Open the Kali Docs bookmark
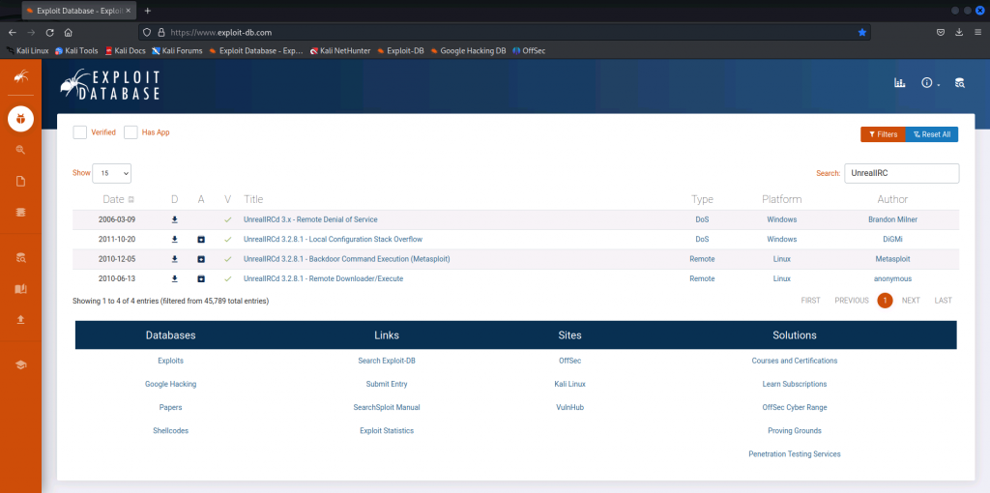The height and width of the screenshot is (493, 990). [125, 50]
